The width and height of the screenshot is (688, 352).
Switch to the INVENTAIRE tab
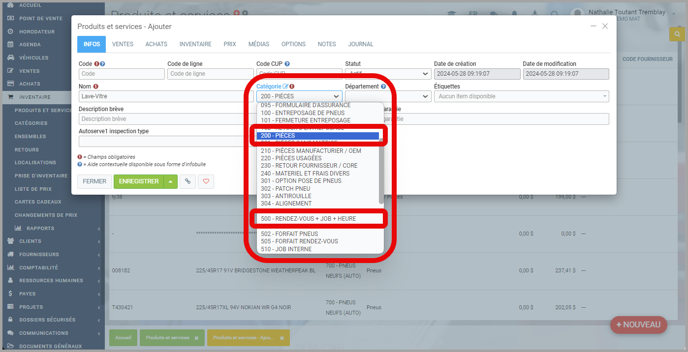point(195,44)
